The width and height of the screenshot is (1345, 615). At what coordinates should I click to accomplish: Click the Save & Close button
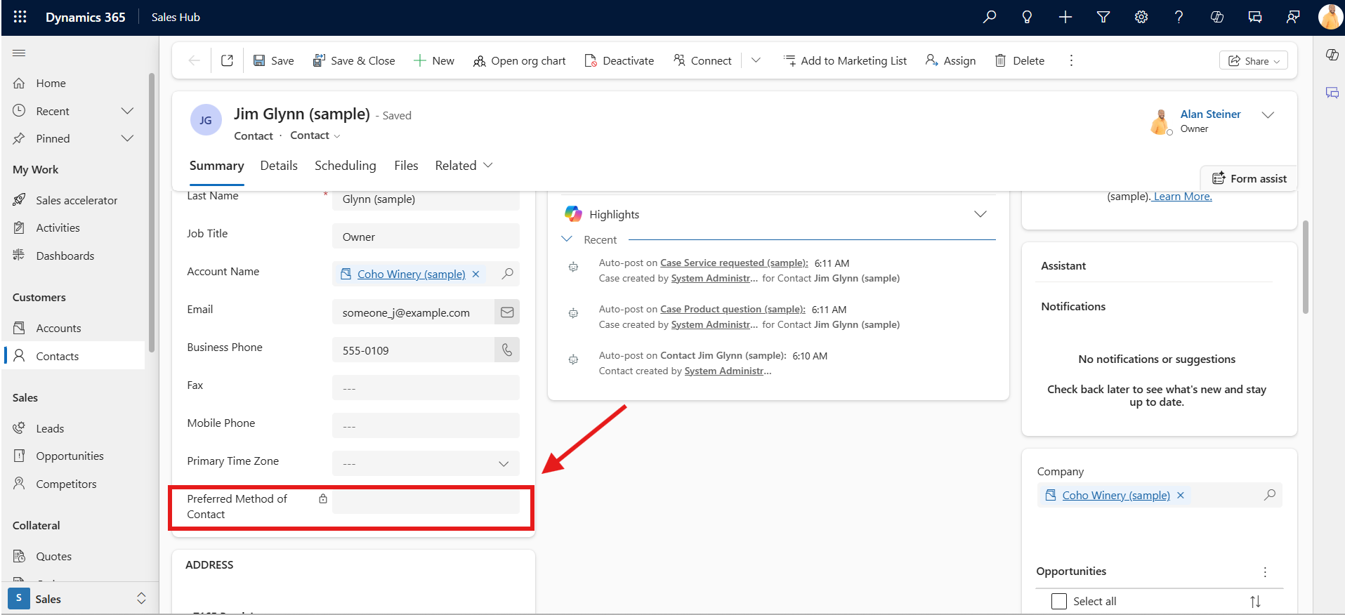[x=354, y=60]
